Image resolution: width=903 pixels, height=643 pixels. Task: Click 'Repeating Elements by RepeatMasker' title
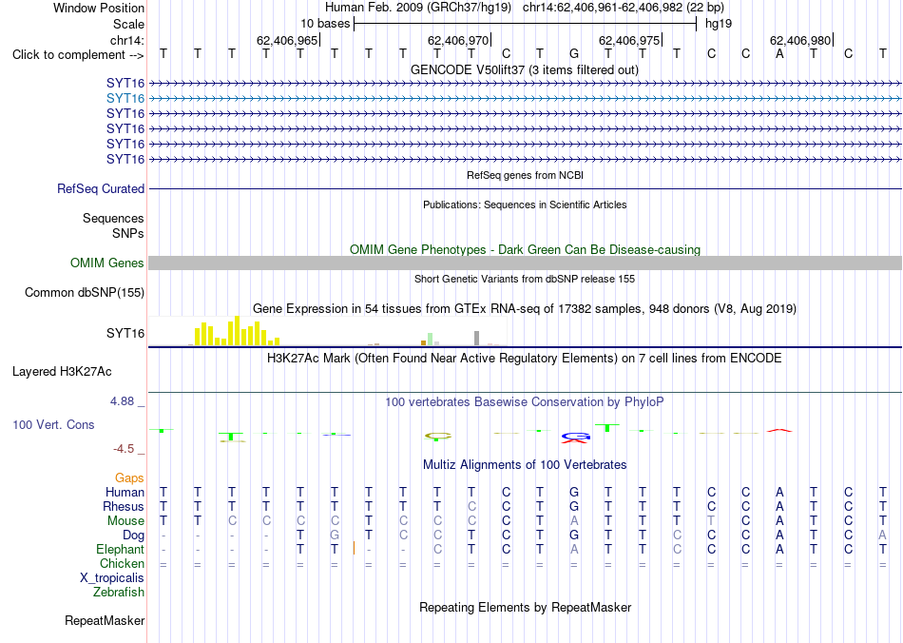[x=526, y=608]
